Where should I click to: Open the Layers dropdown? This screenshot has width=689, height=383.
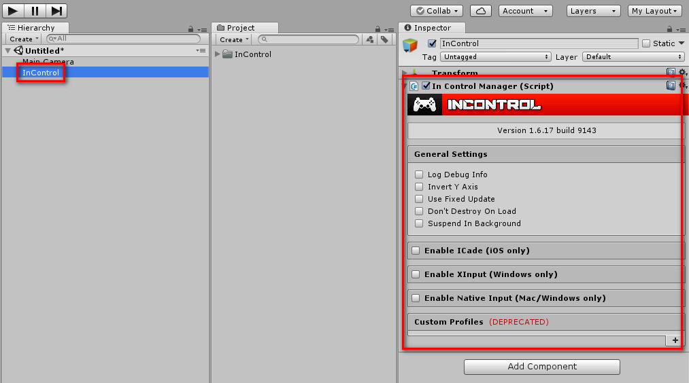(593, 11)
